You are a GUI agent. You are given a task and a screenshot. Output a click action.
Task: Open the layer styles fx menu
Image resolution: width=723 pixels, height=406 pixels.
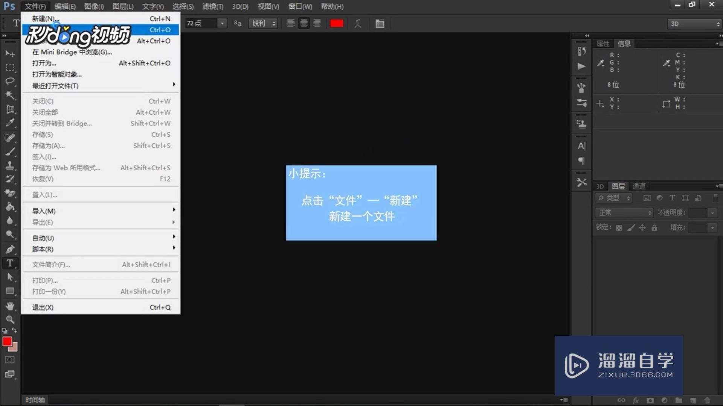coord(636,400)
